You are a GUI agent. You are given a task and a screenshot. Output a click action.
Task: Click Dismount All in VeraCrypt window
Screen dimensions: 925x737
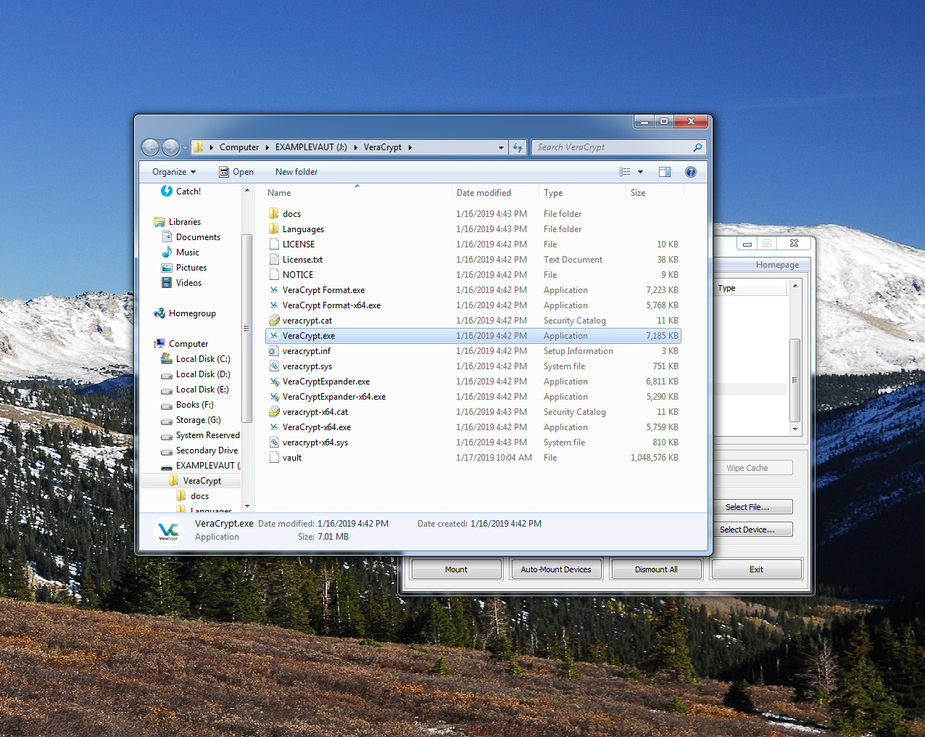click(656, 569)
